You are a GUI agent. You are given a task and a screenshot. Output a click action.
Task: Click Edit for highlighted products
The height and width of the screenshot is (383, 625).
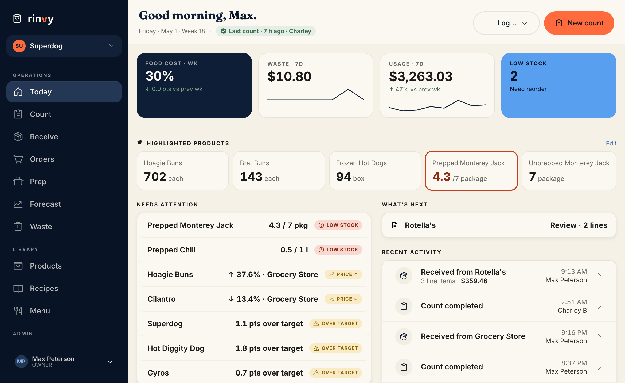611,143
